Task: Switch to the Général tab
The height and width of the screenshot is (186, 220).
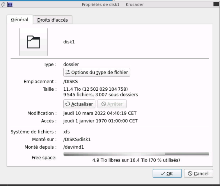Action: tap(20, 20)
